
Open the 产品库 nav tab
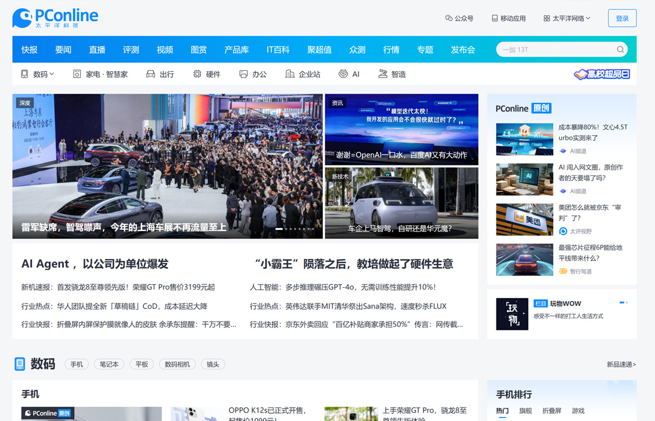tap(236, 50)
